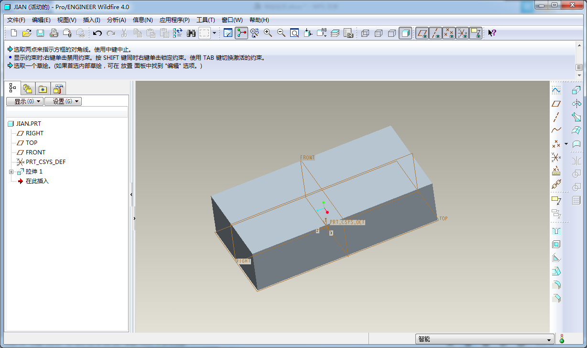This screenshot has width=587, height=348.
Task: Open the context help arrow icon
Action: (x=492, y=33)
